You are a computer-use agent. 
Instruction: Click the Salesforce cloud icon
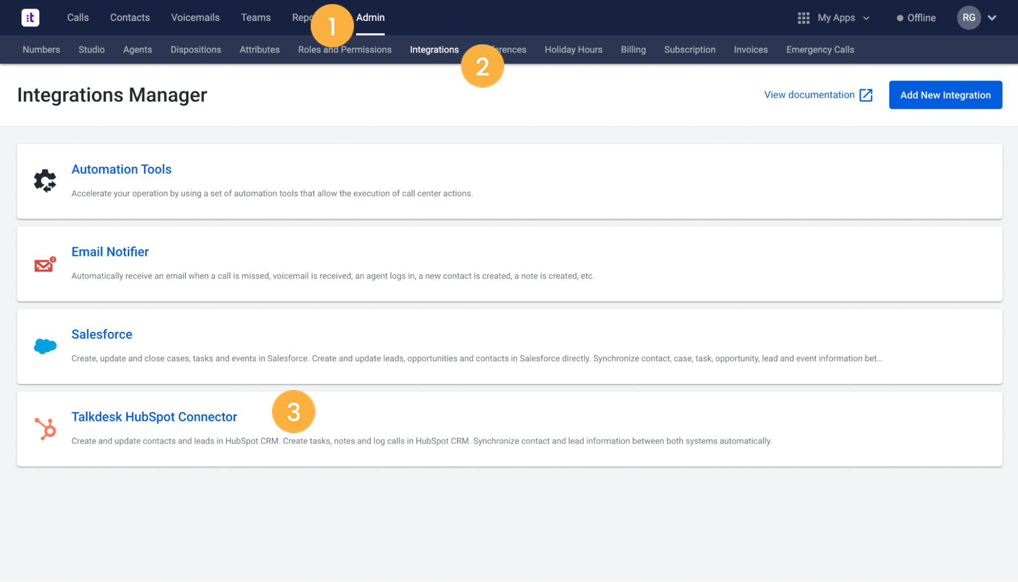(x=45, y=346)
